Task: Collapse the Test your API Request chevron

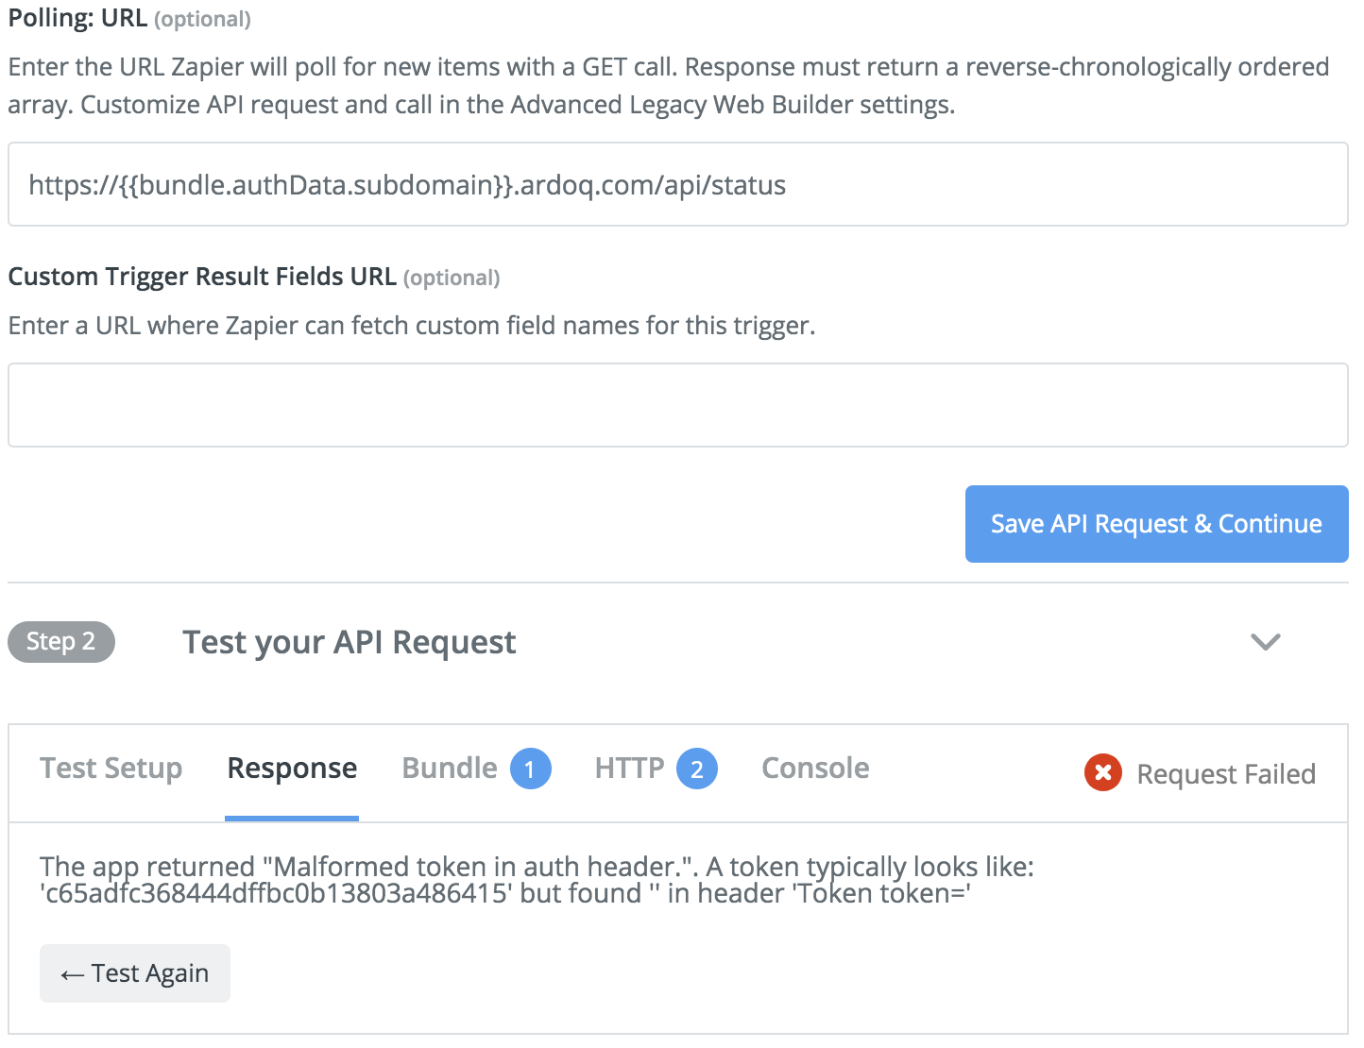Action: [x=1265, y=642]
